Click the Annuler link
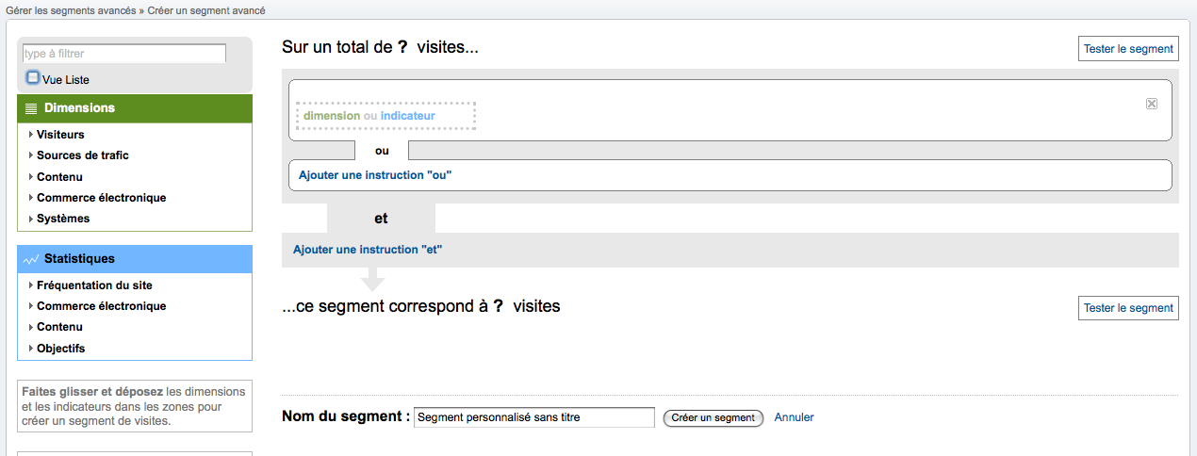 794,417
